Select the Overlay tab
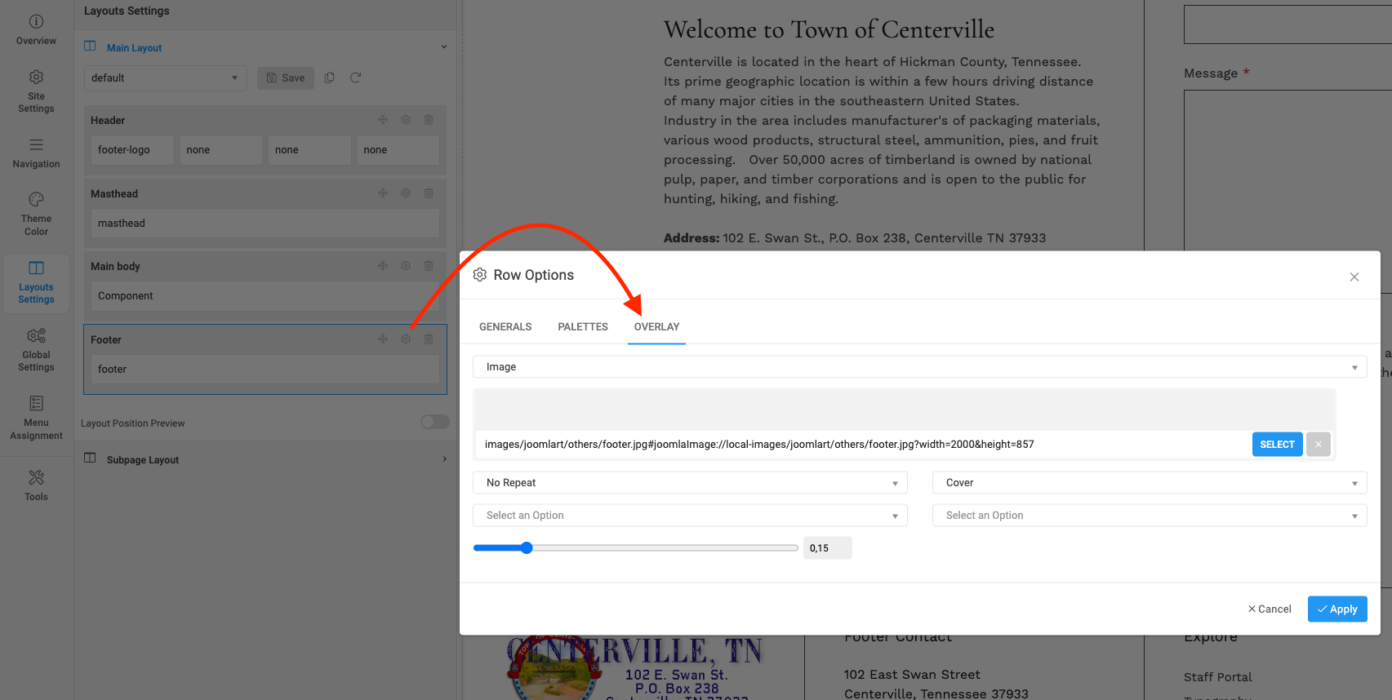The image size is (1392, 700). [657, 327]
